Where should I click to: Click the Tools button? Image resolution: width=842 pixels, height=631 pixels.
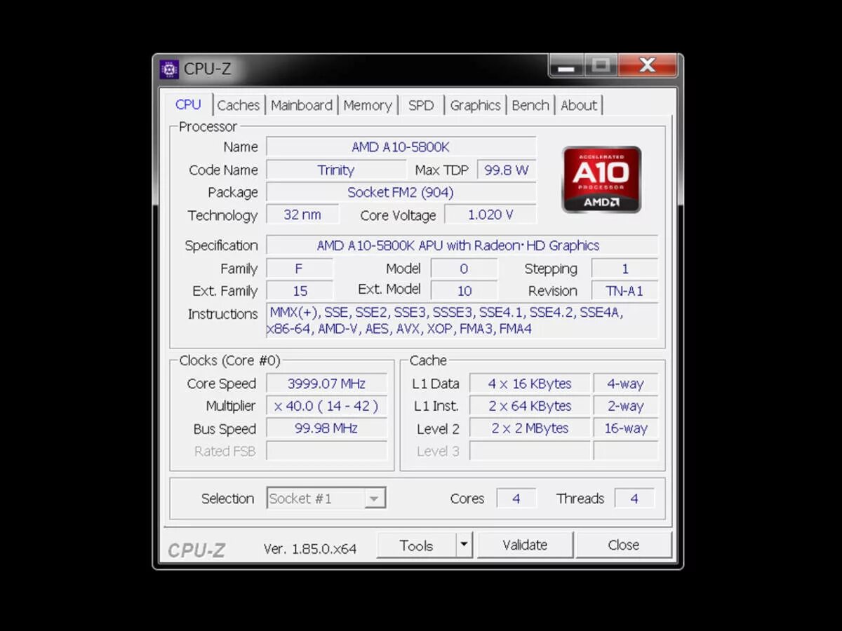[416, 545]
